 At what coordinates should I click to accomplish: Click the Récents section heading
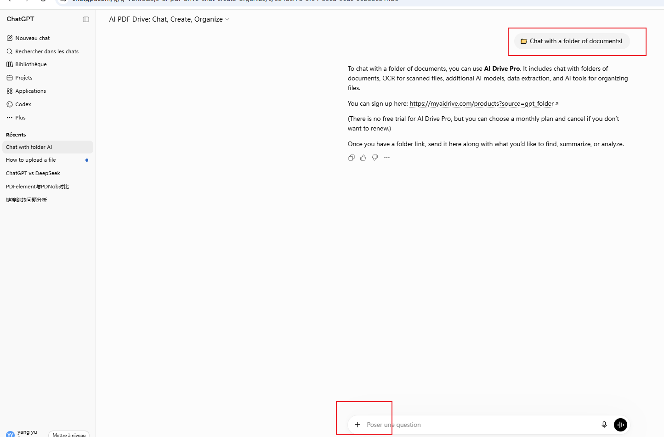(16, 135)
